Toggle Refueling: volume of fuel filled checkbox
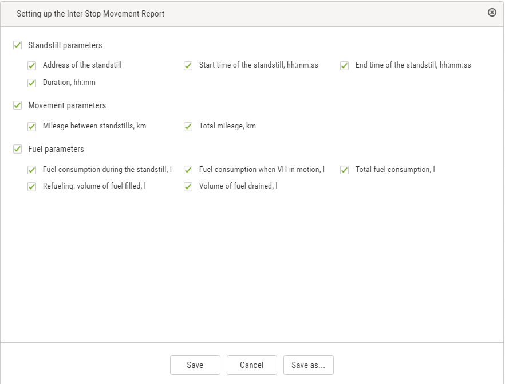The width and height of the screenshot is (505, 384). pyautogui.click(x=31, y=187)
